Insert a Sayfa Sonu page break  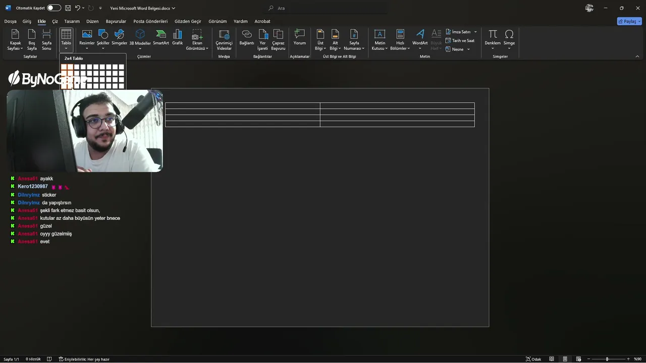[46, 40]
